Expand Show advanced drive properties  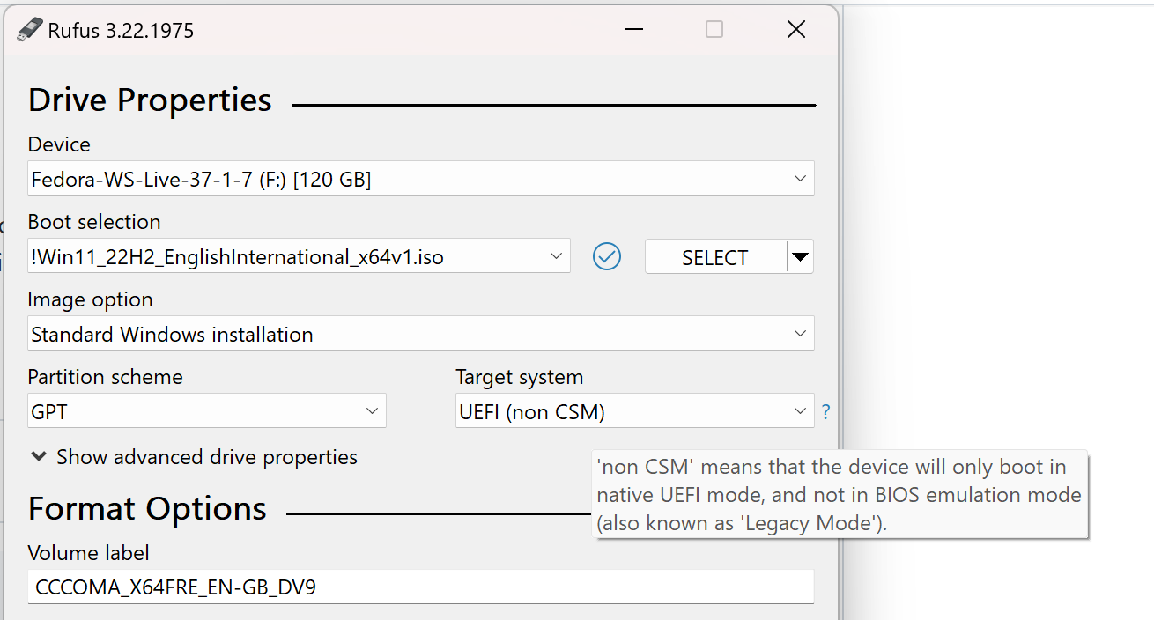coord(206,457)
